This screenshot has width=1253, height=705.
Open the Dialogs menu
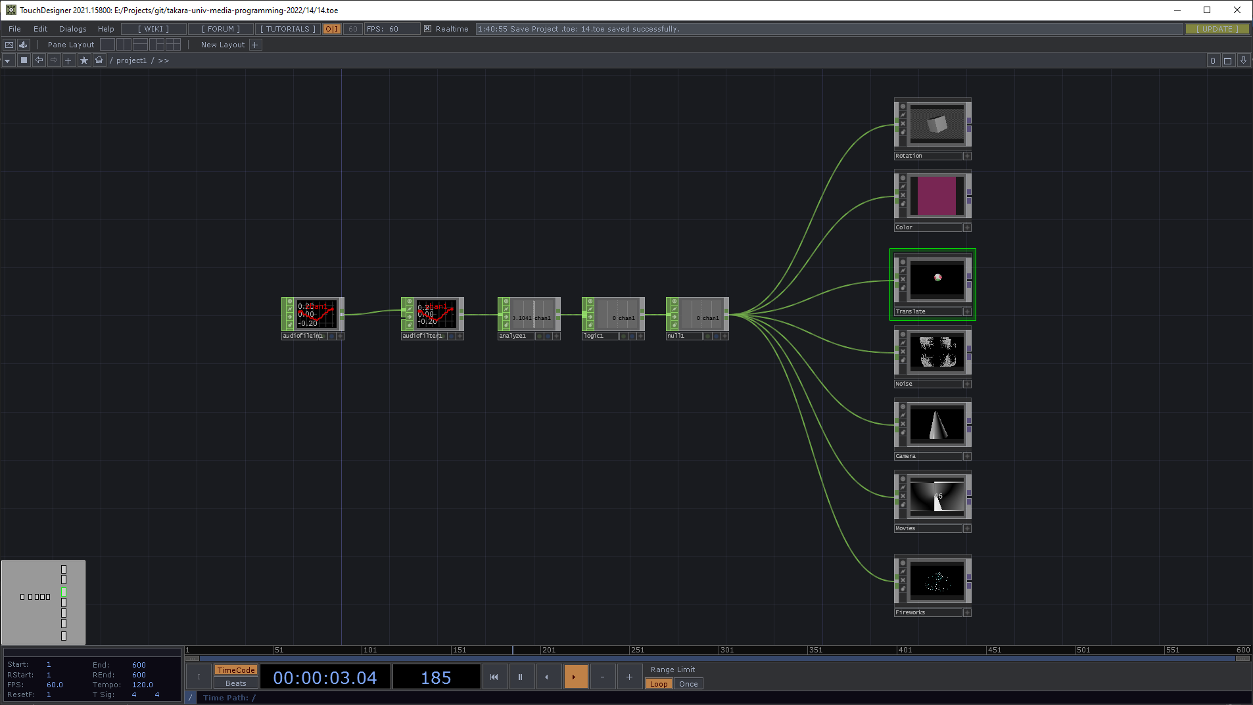click(72, 29)
